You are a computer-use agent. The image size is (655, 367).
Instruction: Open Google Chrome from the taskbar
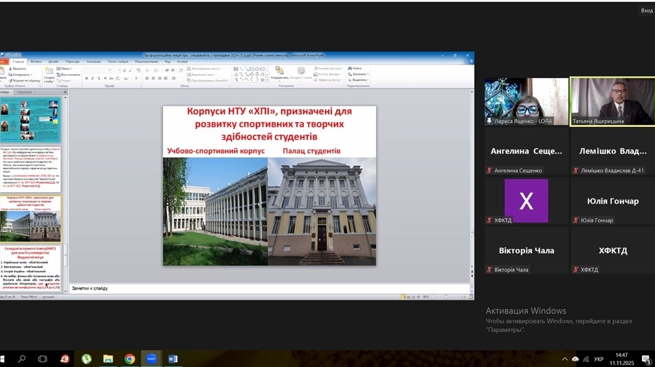coord(129,359)
